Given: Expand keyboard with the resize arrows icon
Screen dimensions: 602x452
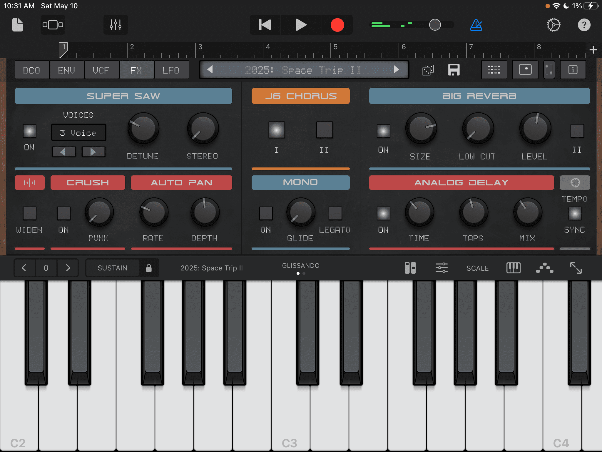Looking at the screenshot, I should point(576,268).
